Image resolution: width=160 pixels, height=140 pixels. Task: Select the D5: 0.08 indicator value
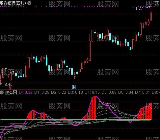pyautogui.click(x=109, y=92)
